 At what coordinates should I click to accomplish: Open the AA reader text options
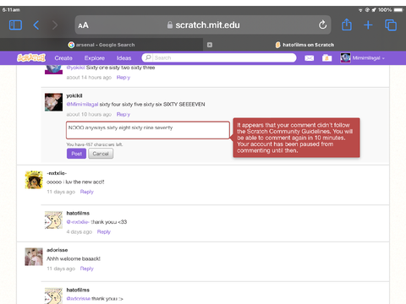point(83,25)
